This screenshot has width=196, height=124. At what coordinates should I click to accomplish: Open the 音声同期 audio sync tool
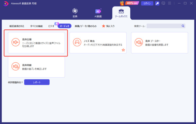click(x=36, y=67)
